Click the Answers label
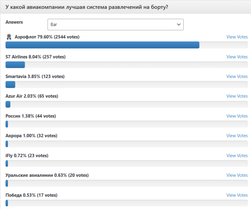 14,22
